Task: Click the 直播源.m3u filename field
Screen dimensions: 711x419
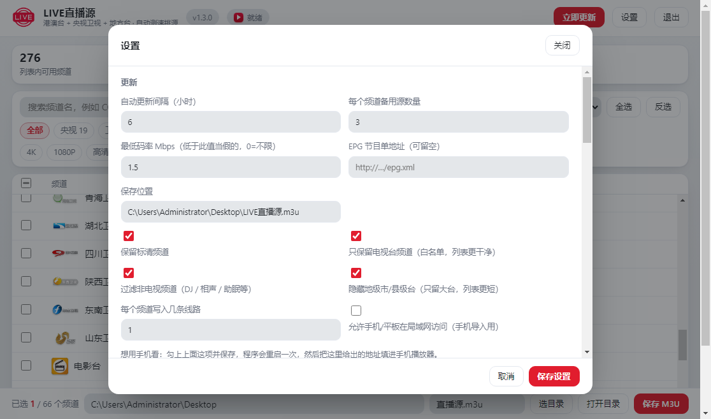Action: click(477, 404)
